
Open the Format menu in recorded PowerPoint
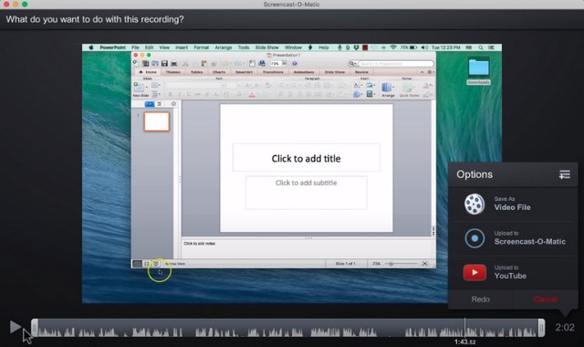[x=201, y=47]
